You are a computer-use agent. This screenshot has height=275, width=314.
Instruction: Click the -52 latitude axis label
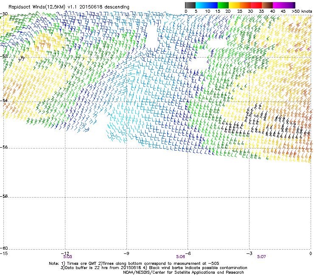point(4,56)
